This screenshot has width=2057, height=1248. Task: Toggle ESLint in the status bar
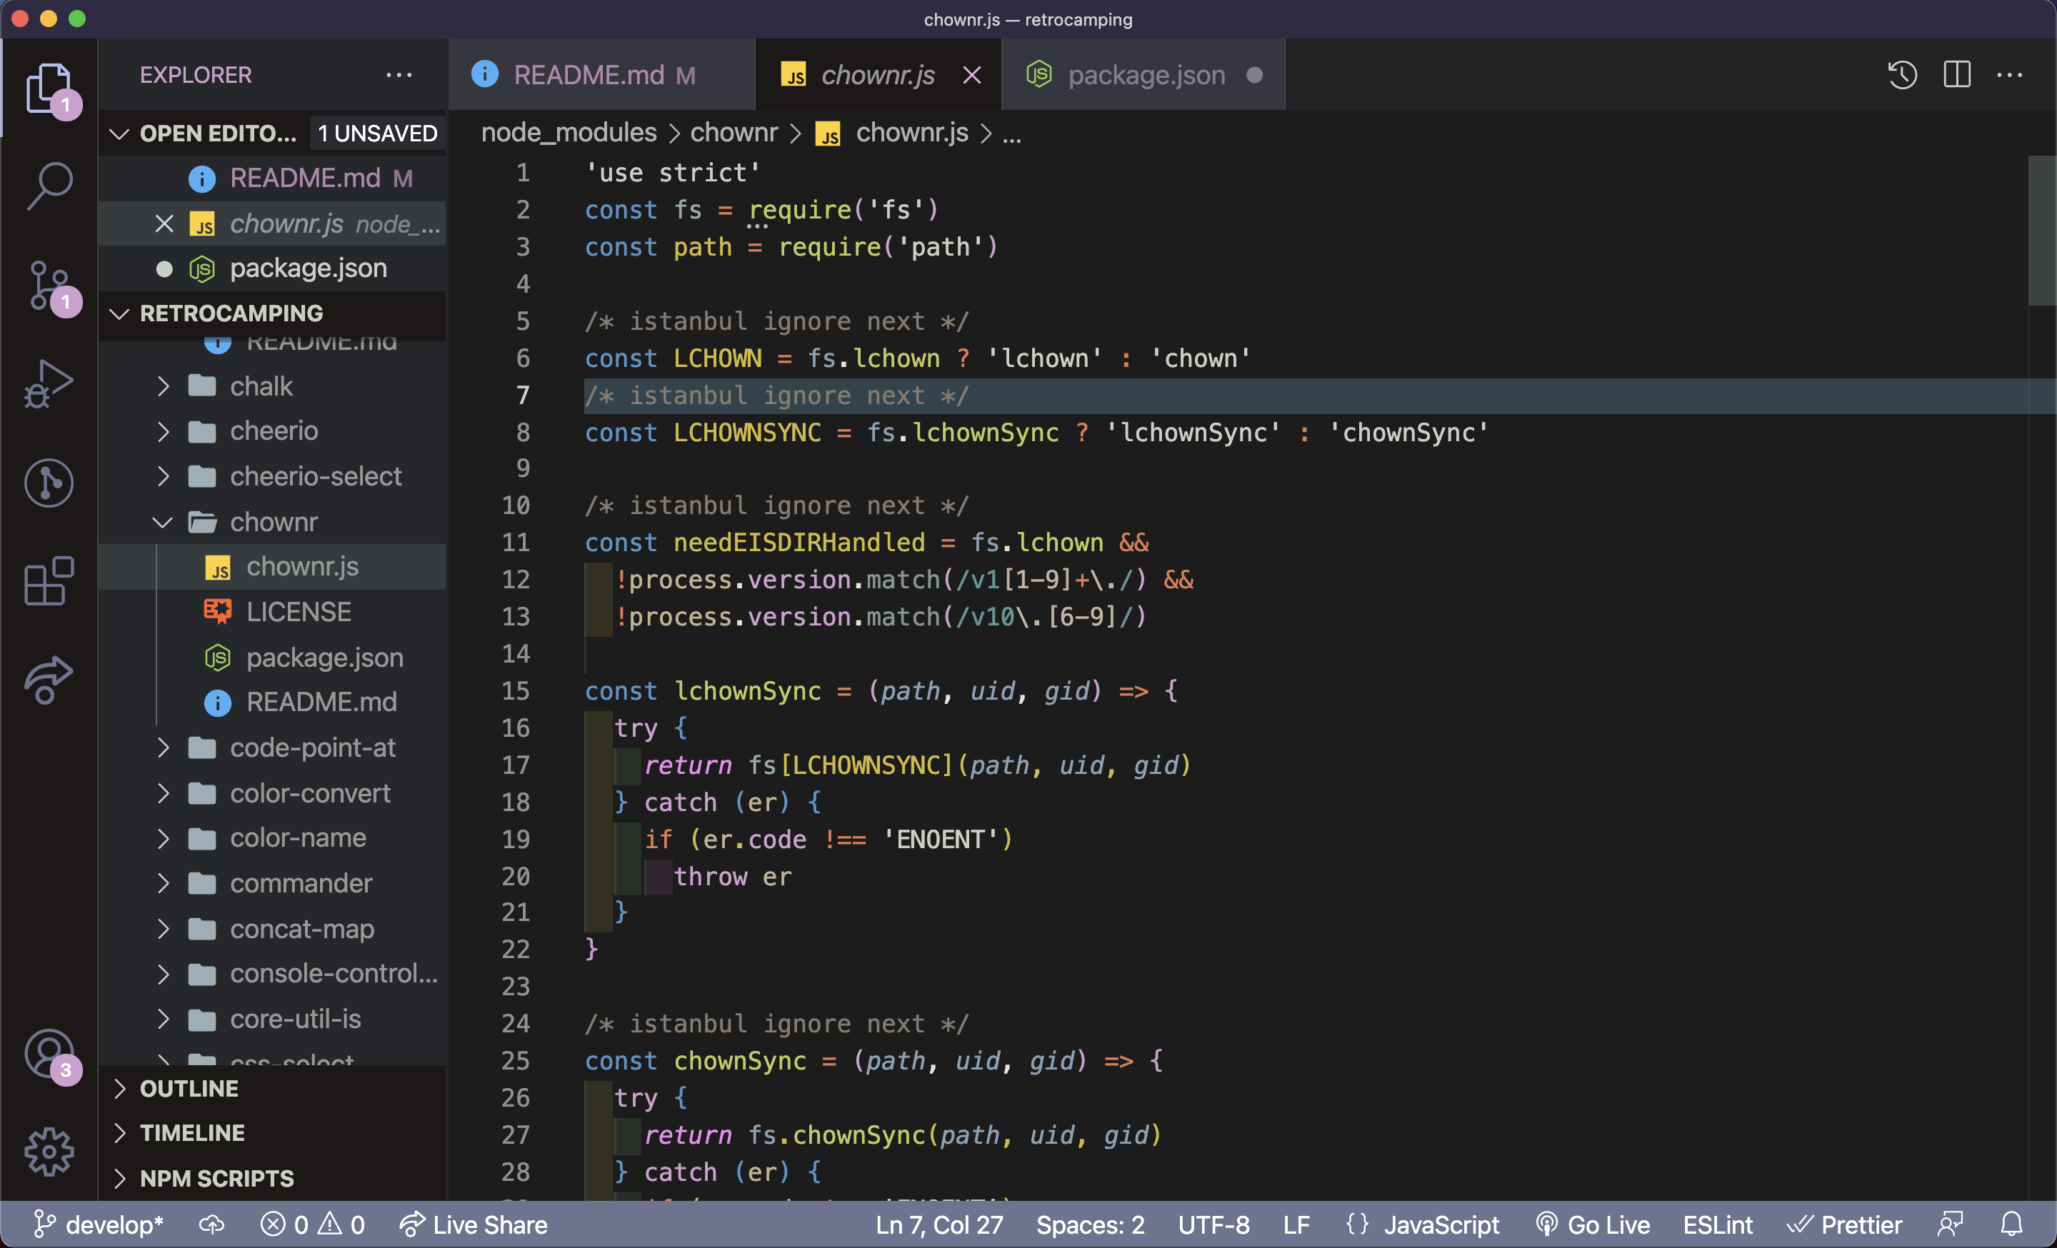(x=1717, y=1224)
